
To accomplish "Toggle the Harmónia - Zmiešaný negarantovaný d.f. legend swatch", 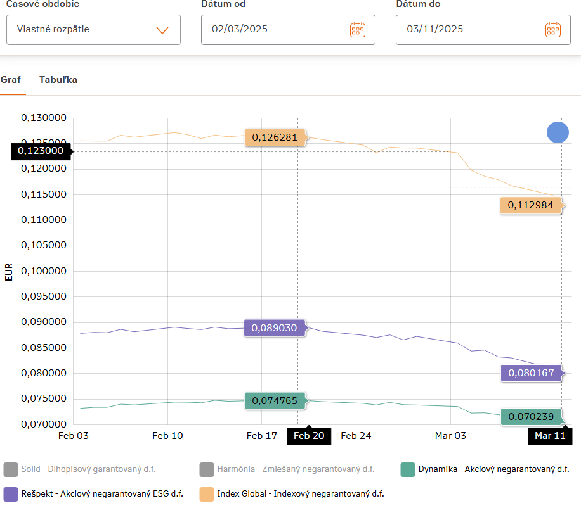I will coord(206,469).
